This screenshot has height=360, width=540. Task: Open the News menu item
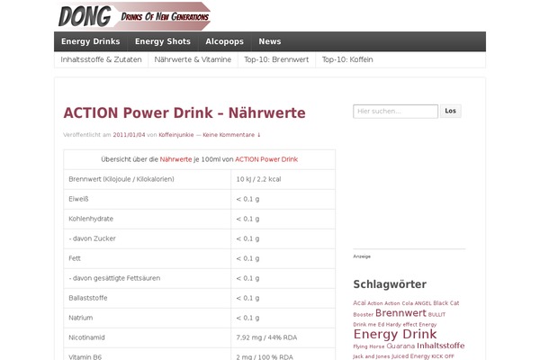tap(270, 41)
